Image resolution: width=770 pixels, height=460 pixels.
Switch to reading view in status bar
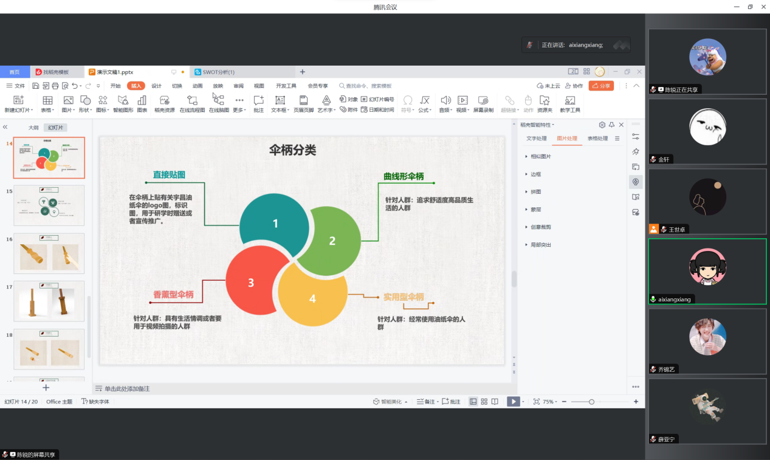tap(495, 402)
